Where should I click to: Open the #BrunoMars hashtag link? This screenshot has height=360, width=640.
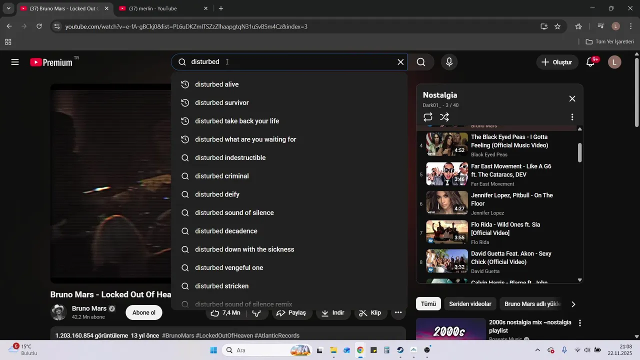coord(178,335)
